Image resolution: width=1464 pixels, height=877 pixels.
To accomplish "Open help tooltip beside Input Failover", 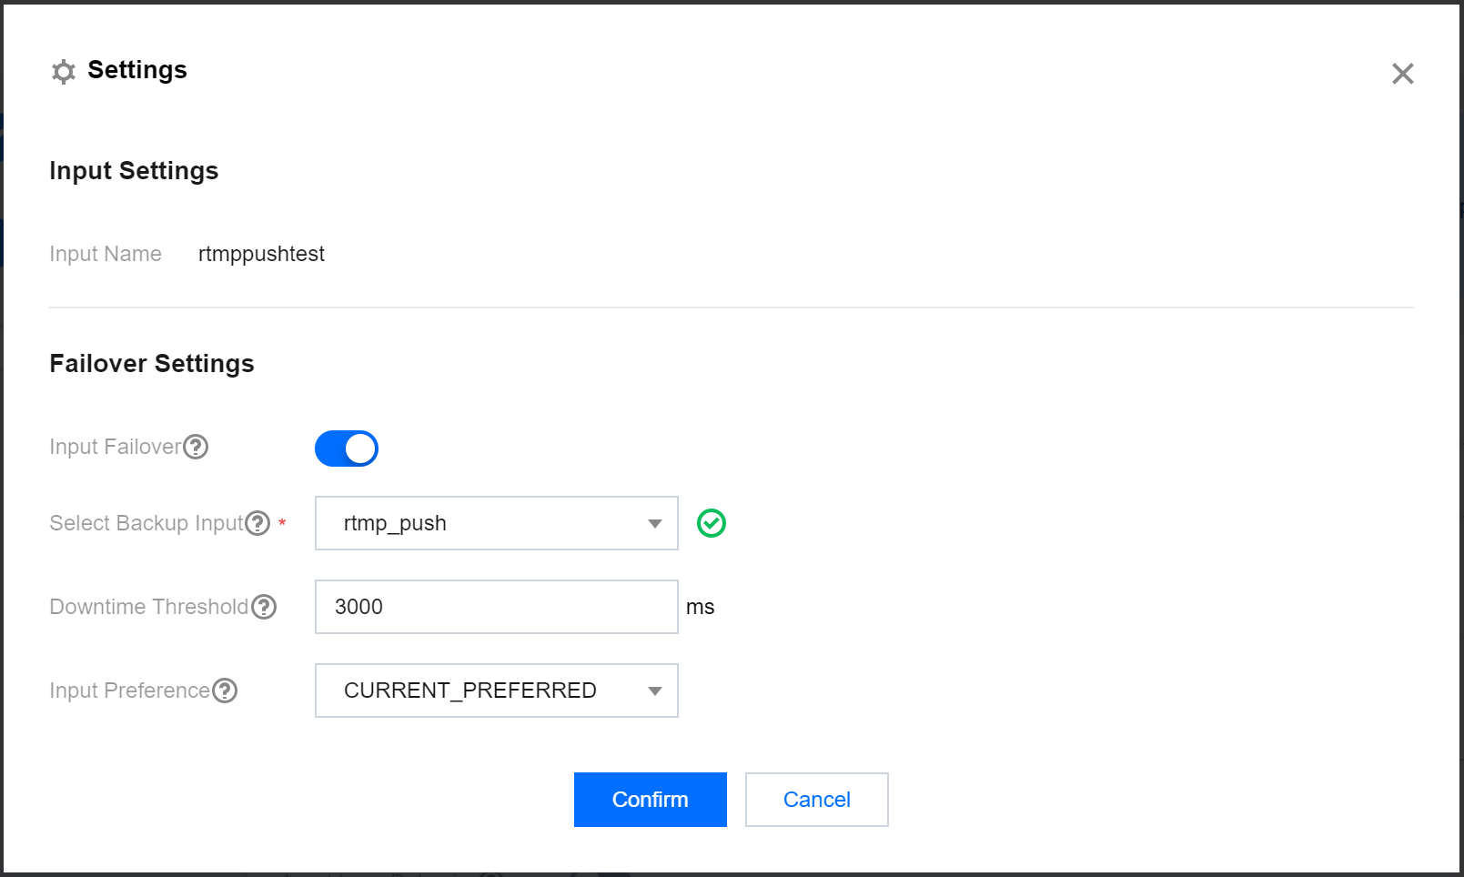I will pos(196,447).
